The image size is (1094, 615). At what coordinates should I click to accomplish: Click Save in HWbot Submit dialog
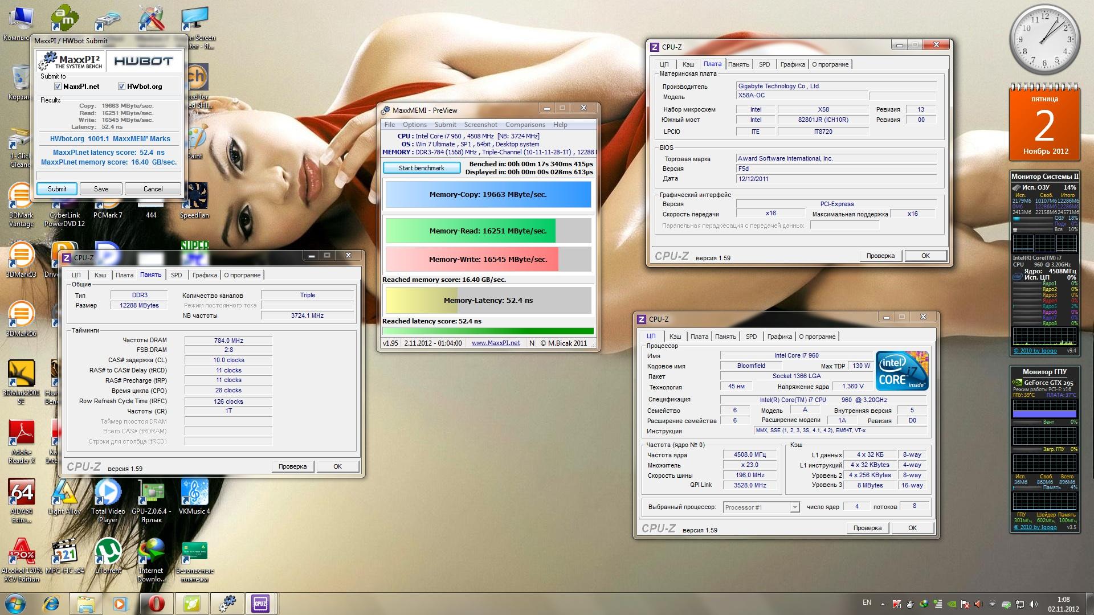(101, 188)
